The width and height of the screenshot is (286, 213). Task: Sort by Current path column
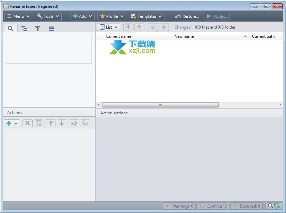[x=262, y=36]
